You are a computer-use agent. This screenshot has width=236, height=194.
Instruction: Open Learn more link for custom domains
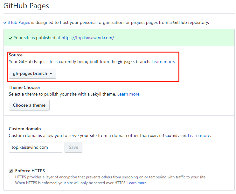199,135
